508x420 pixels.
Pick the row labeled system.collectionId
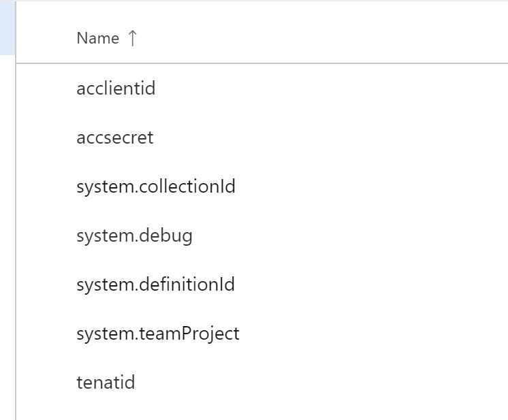(x=272, y=187)
